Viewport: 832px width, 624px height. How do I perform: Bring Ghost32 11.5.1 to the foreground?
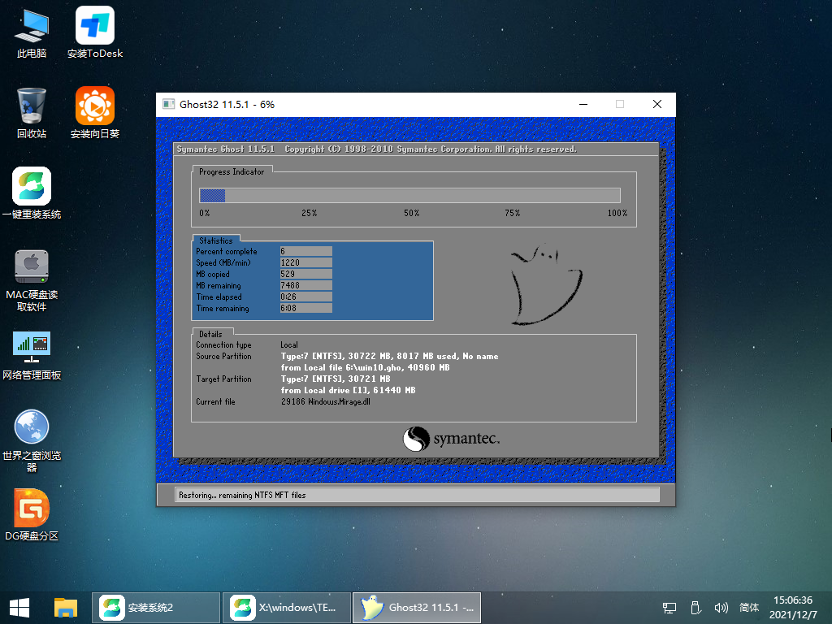416,607
